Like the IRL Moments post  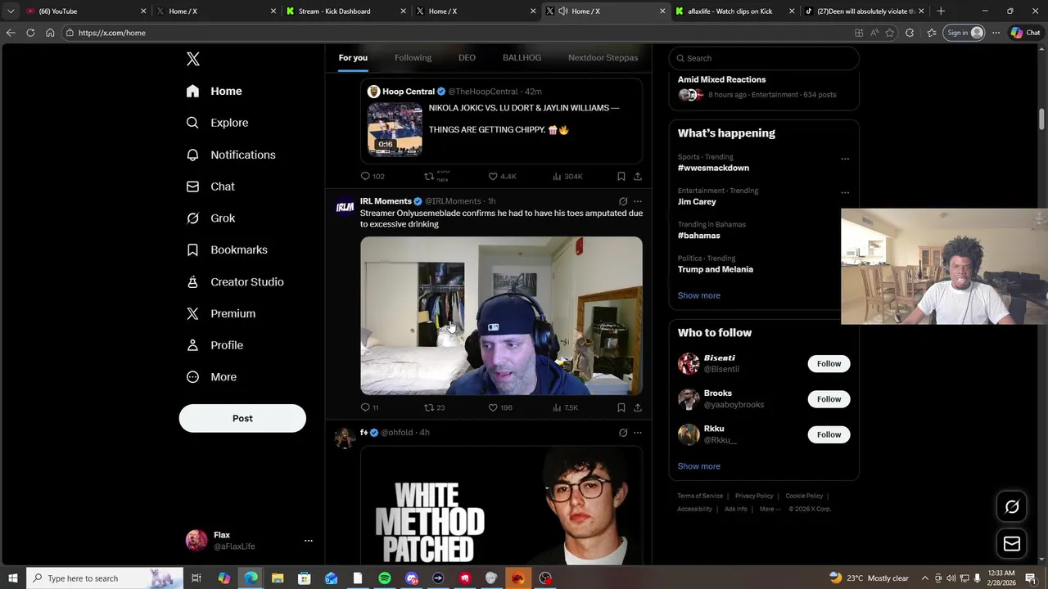499,407
